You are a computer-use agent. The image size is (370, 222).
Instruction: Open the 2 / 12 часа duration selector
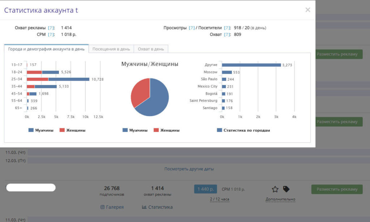pyautogui.click(x=219, y=199)
